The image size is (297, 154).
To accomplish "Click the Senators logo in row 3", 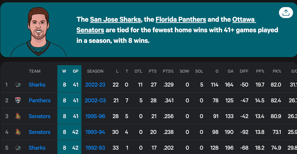I will pos(18,116).
